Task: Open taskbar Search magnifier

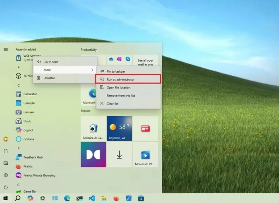Action: coord(18,198)
